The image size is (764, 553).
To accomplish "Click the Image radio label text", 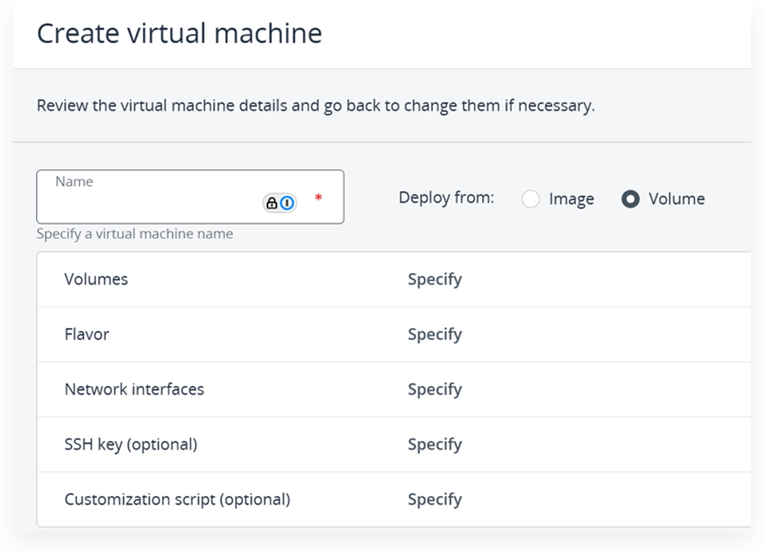I will [570, 198].
